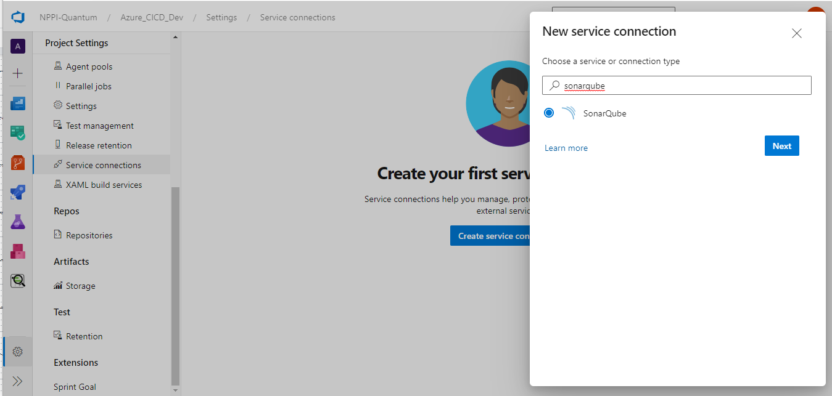Go to Azure_CICD_Dev breadcrumb

point(152,17)
